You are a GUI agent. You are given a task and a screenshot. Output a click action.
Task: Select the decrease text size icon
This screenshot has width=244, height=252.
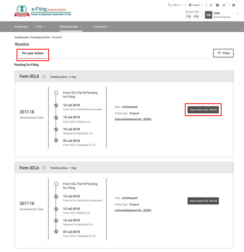pos(211,5)
